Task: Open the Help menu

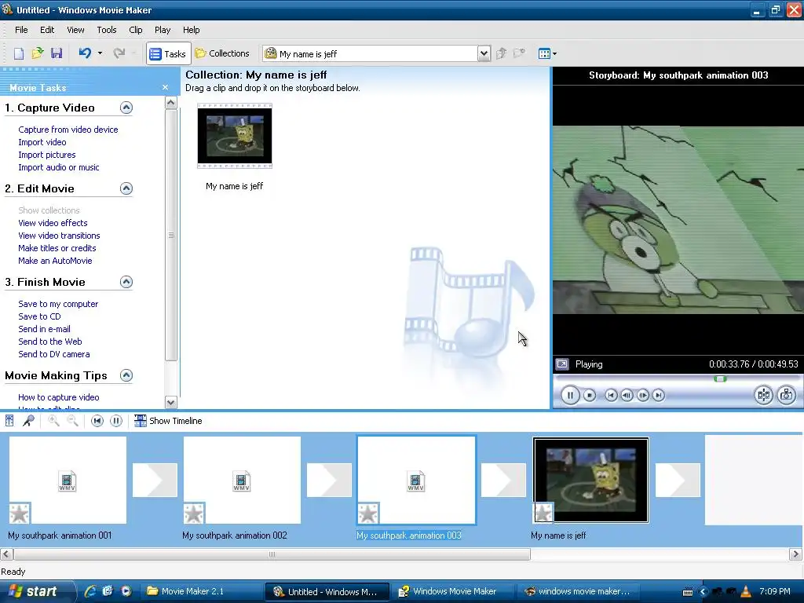Action: coord(192,30)
